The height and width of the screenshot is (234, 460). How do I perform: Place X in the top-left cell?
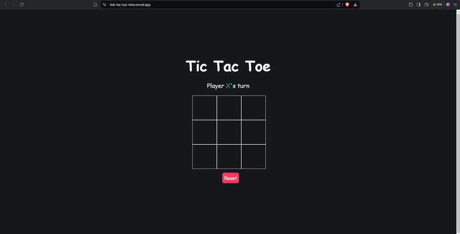click(x=204, y=108)
